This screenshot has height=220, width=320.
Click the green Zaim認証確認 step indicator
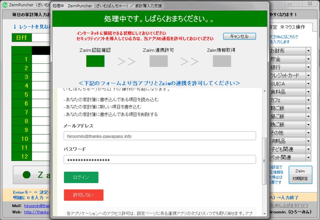(95, 61)
